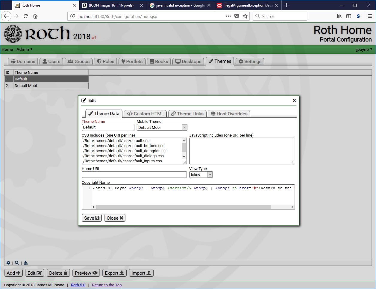Click the browser home icon
This screenshot has width=376, height=289.
coord(35,16)
